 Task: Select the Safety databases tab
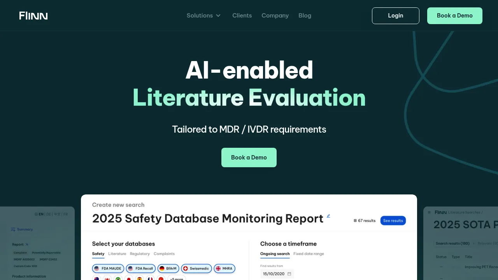pos(98,254)
